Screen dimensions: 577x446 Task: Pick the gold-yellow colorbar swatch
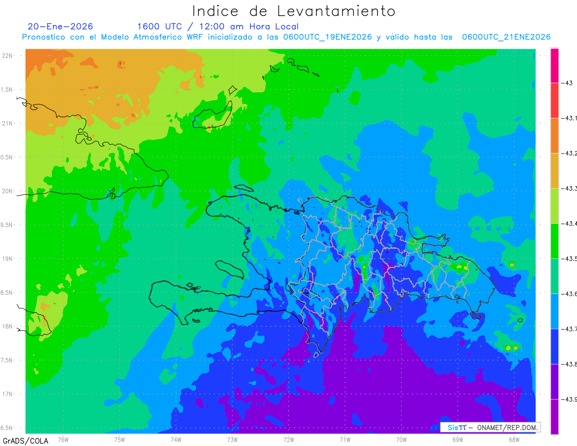pos(554,171)
